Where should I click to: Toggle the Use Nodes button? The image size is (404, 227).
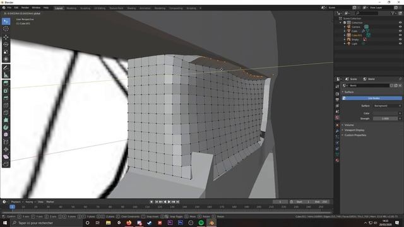[x=372, y=98]
